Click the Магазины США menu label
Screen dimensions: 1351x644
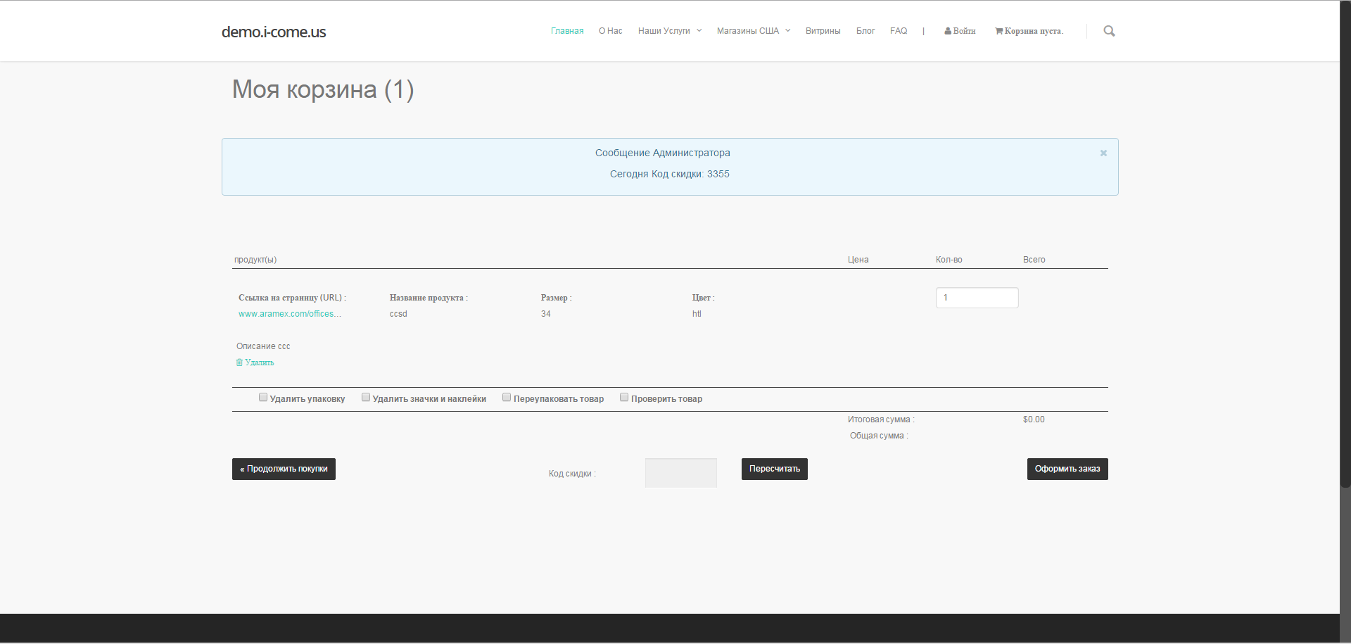748,31
